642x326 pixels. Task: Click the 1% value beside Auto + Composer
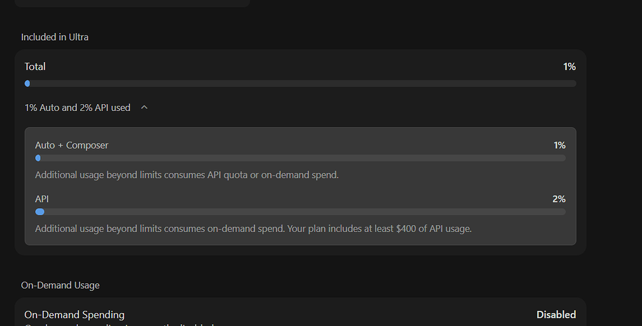coord(559,145)
